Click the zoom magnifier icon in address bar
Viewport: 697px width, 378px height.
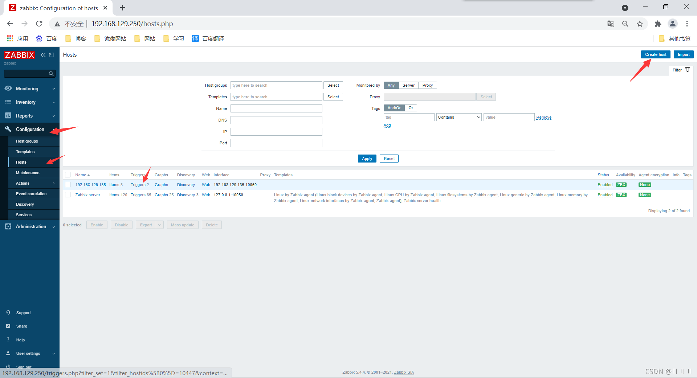625,24
